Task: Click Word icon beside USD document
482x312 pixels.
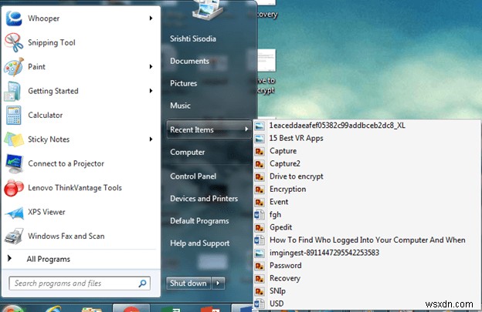Action: coord(260,304)
